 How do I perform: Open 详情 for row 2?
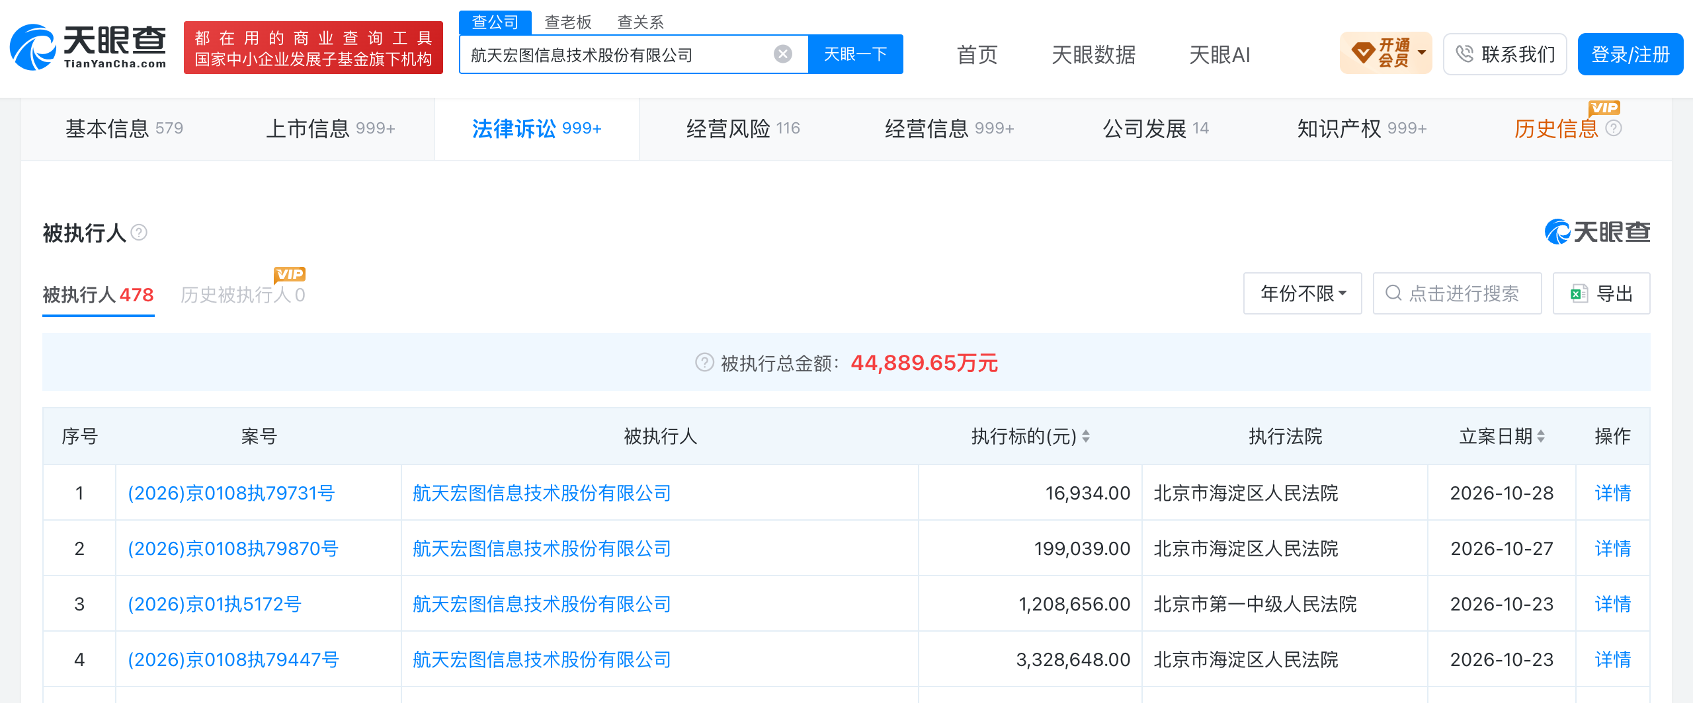[1612, 548]
